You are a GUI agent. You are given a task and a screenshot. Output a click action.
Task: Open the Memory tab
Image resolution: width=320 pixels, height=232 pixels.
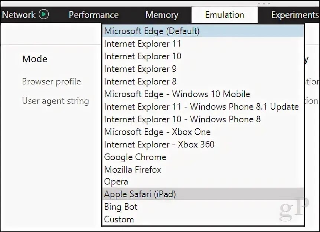[162, 15]
